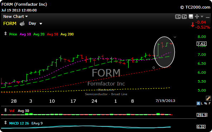Select the Avg 10 moving average label
This screenshot has height=132, width=212.
pyautogui.click(x=25, y=34)
